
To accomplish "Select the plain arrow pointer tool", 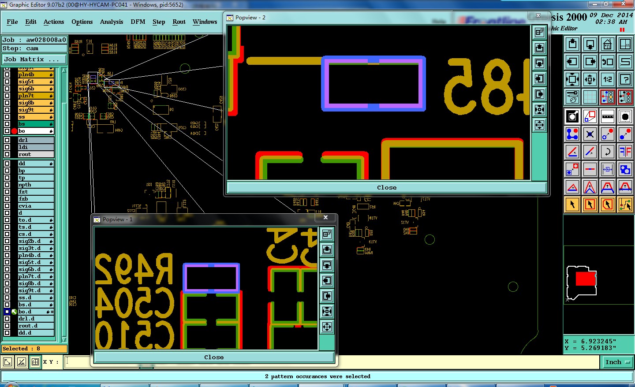I will (572, 205).
